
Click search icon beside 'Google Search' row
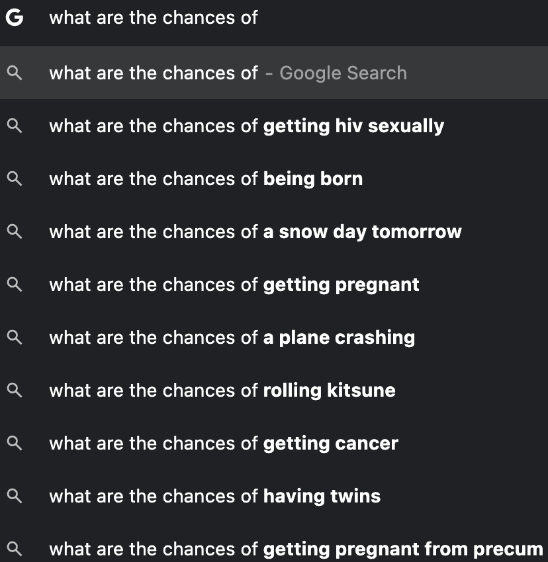pos(15,73)
